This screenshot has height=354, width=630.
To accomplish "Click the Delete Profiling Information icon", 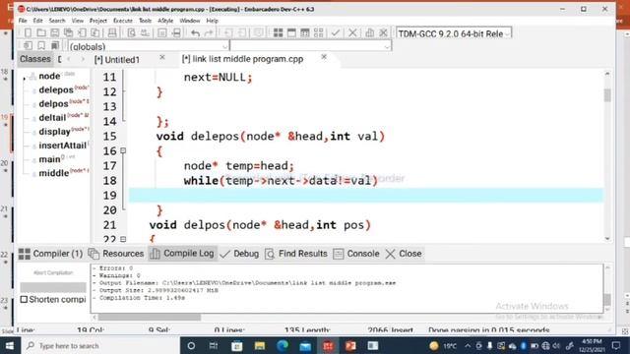I will tap(383, 33).
